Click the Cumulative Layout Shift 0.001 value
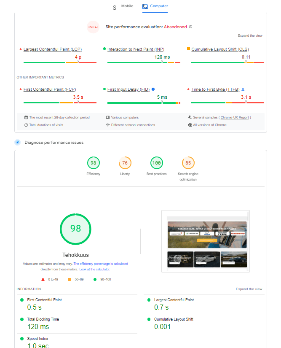 [x=162, y=326]
